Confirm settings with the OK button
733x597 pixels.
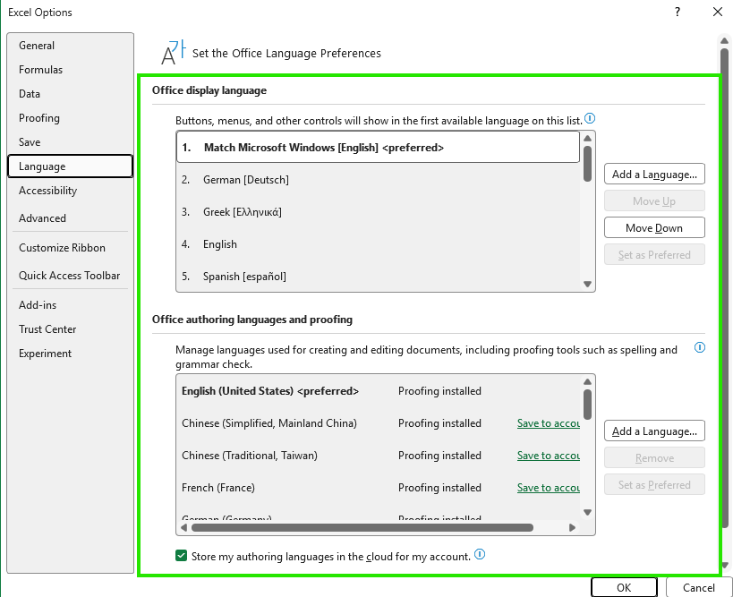coord(624,587)
